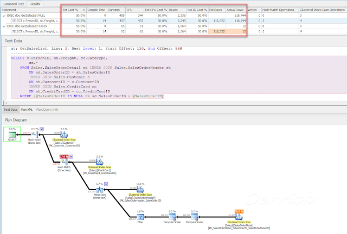Image resolution: width=347 pixels, height=234 pixels.
Task: Sort by the Compile Time column header
Action: tap(97, 10)
